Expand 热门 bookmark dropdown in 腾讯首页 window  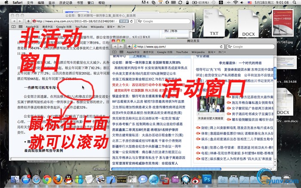coord(222,52)
